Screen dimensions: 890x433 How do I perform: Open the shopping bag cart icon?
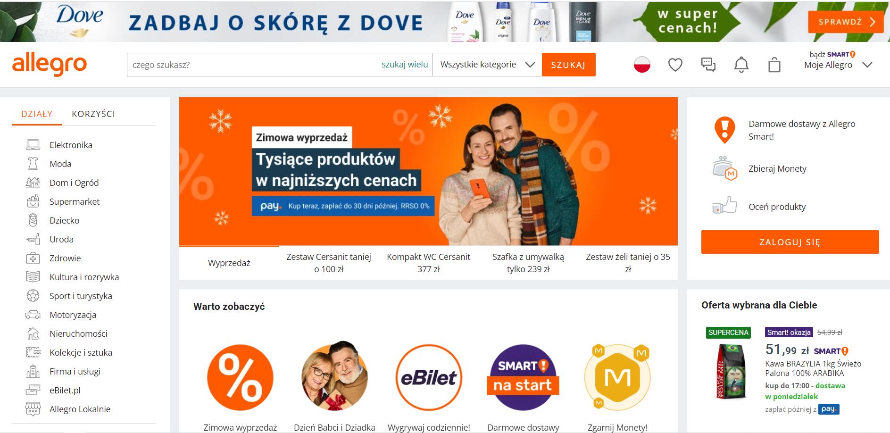[774, 65]
